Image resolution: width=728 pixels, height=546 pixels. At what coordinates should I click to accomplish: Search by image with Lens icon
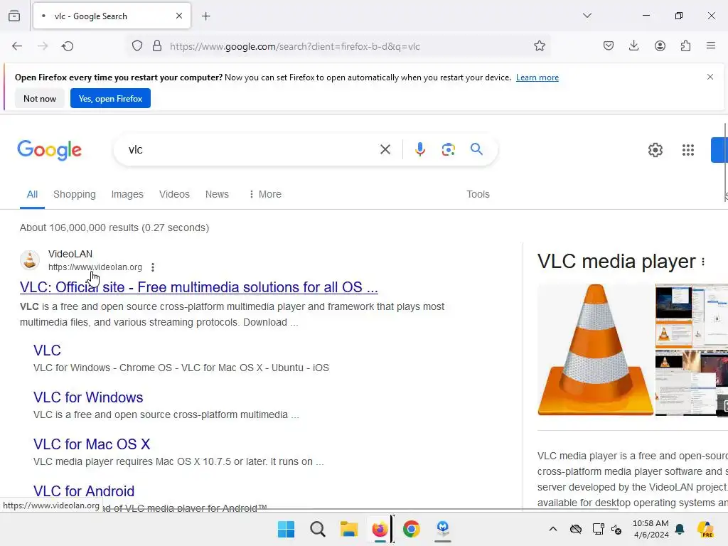click(x=448, y=149)
